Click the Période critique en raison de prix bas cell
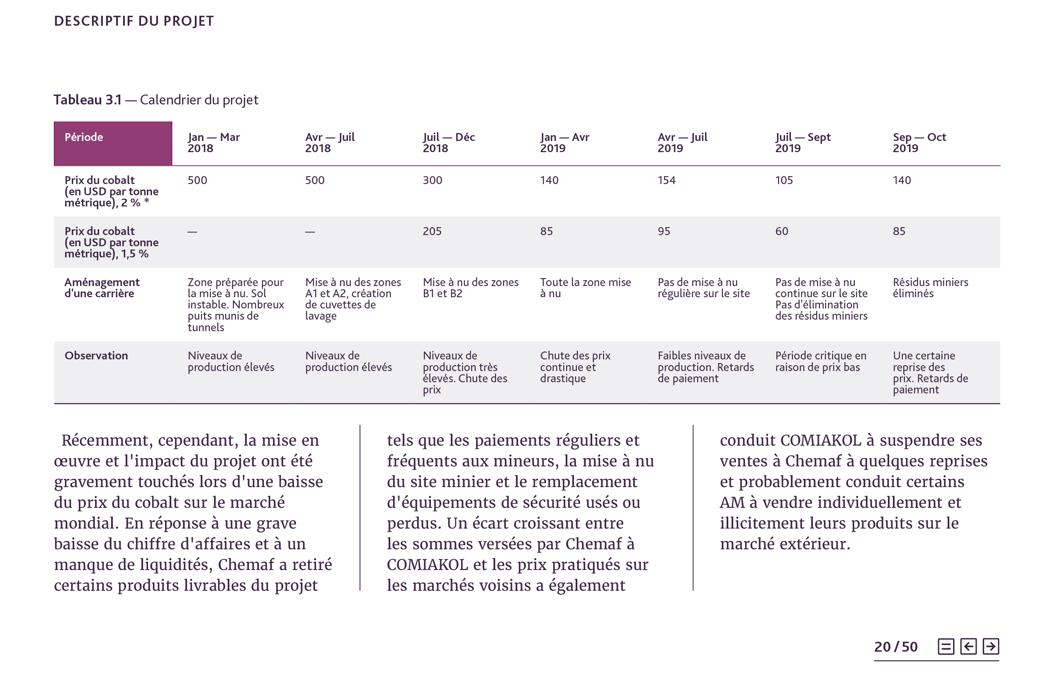Image resolution: width=1053 pixels, height=684 pixels. [x=820, y=361]
